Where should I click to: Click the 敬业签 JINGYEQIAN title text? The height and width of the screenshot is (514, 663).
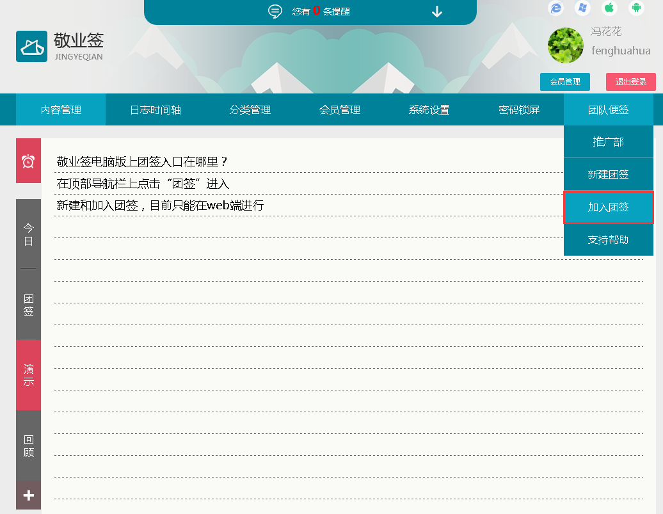click(79, 46)
